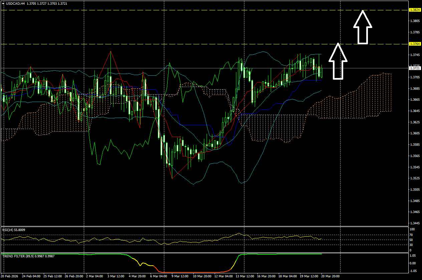Select the yellow 1.3764 price level label
The height and width of the screenshot is (280, 422).
[x=414, y=44]
